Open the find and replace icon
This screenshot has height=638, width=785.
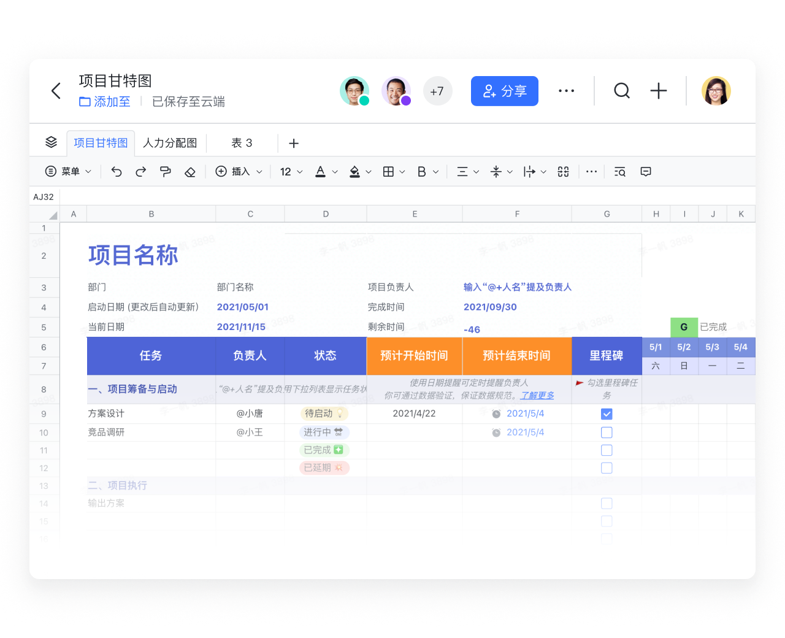point(620,172)
